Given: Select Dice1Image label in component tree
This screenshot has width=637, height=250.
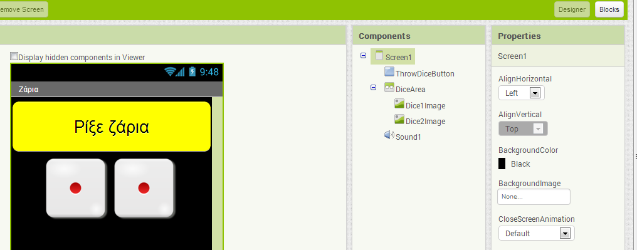Looking at the screenshot, I should point(425,105).
